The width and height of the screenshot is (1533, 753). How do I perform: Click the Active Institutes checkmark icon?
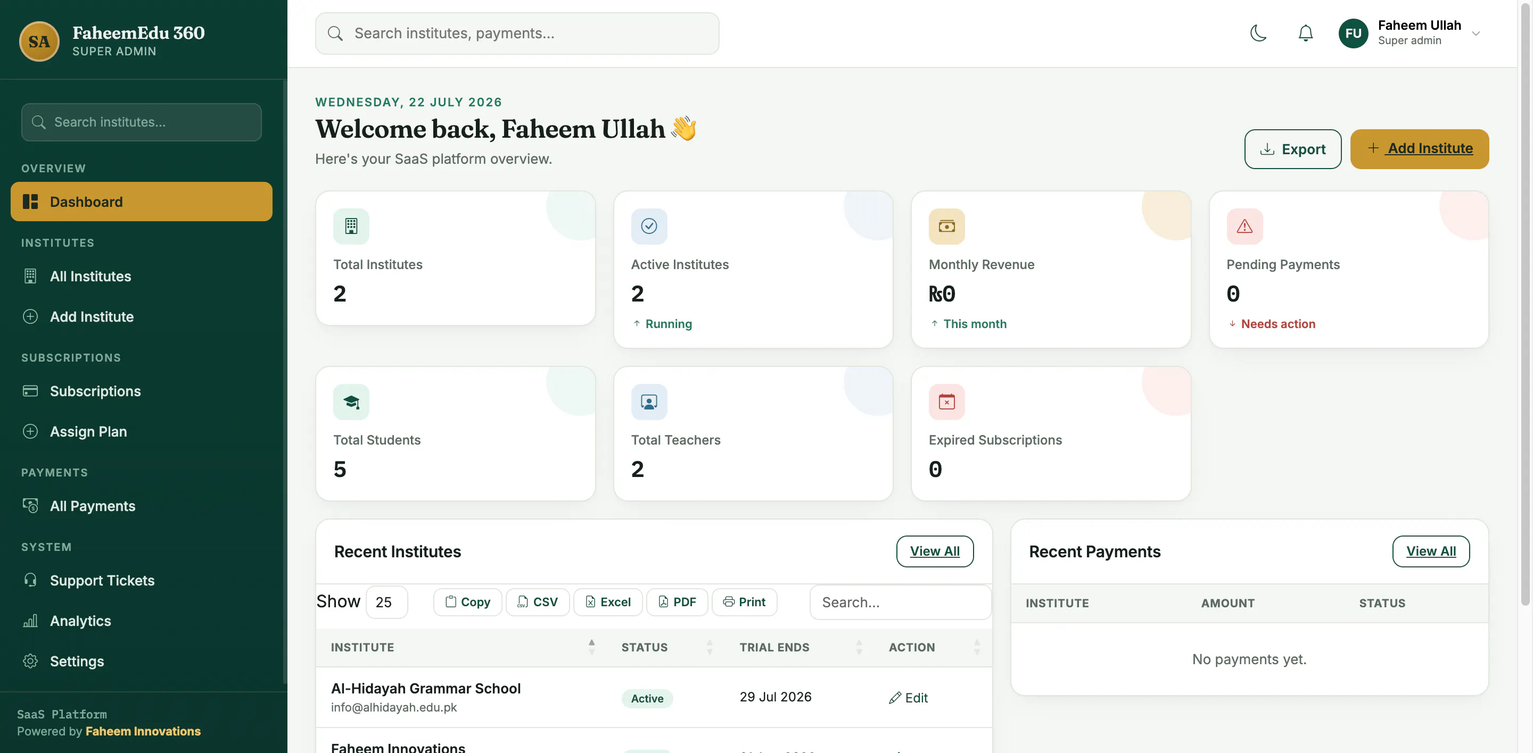click(649, 226)
